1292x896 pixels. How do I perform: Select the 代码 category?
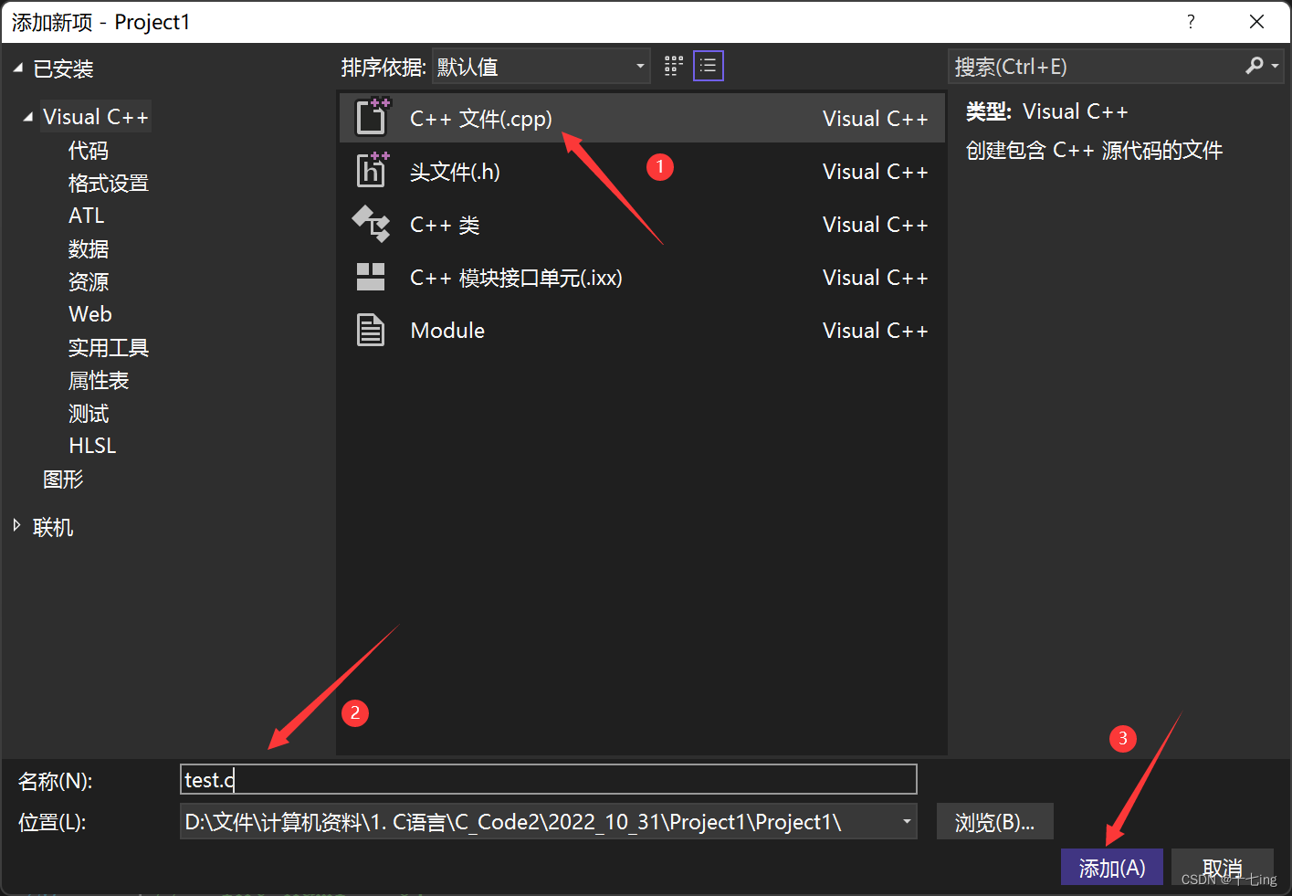point(88,150)
